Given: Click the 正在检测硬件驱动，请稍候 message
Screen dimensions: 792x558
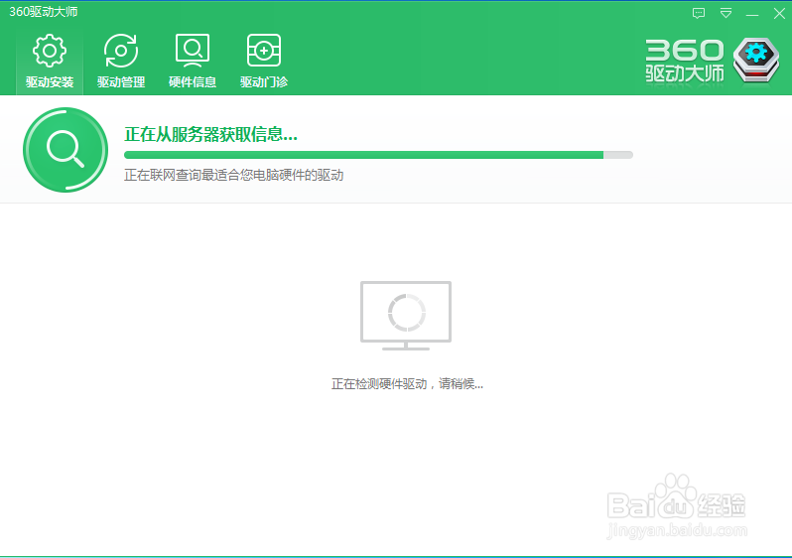Looking at the screenshot, I should tap(407, 384).
